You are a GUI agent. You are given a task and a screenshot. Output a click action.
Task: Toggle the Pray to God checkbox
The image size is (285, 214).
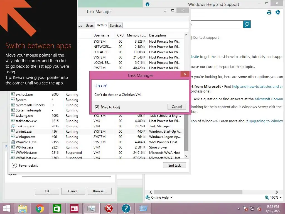(x=97, y=107)
